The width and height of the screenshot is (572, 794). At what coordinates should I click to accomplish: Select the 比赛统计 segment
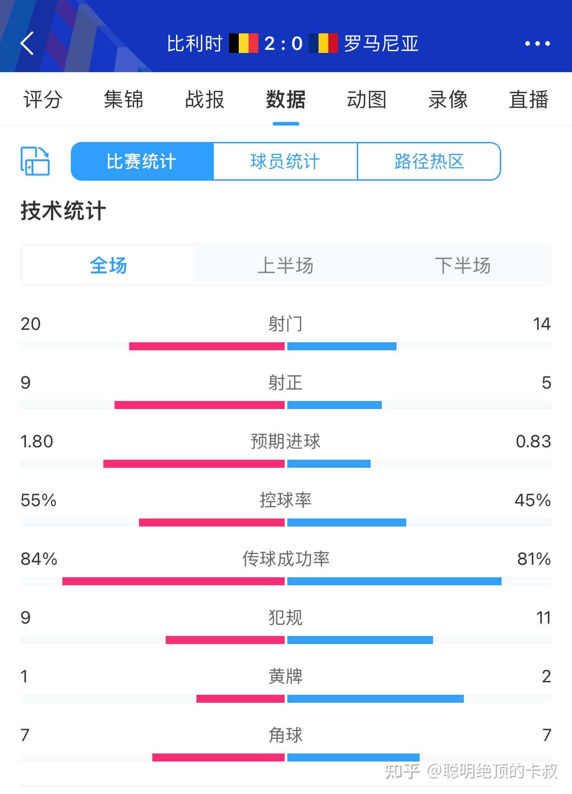[142, 161]
